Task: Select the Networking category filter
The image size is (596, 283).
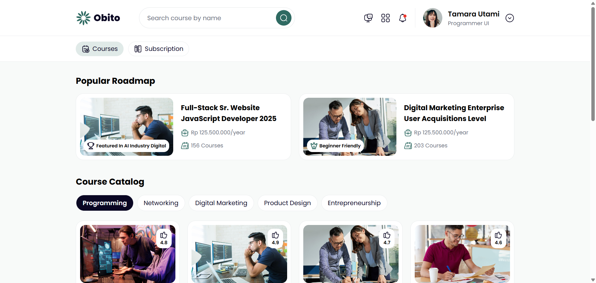Action: tap(161, 203)
